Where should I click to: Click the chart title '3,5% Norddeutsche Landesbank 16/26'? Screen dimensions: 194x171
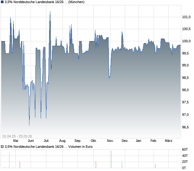[34, 2]
